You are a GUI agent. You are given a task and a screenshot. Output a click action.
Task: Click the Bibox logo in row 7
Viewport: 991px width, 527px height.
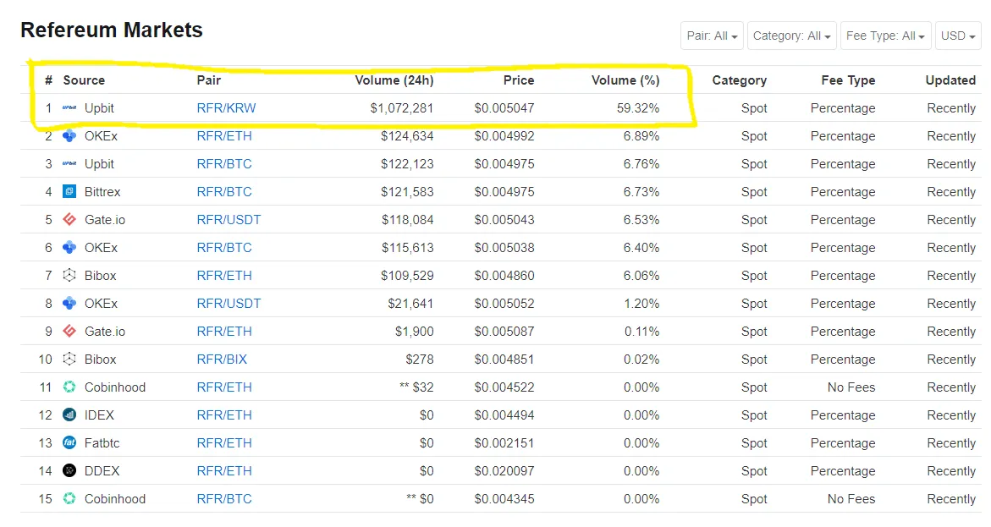[69, 276]
